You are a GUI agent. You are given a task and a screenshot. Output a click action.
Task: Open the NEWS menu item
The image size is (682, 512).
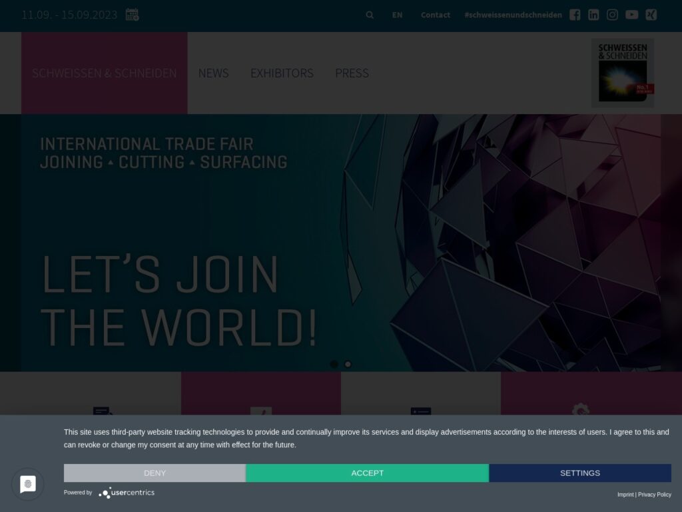(214, 73)
